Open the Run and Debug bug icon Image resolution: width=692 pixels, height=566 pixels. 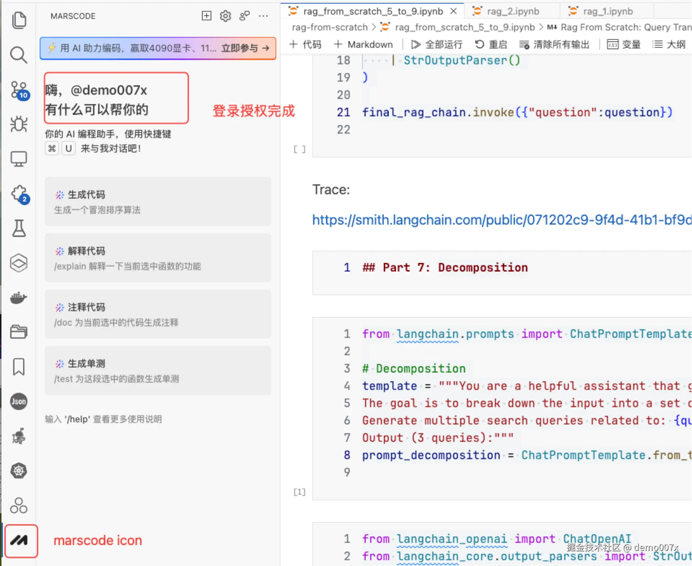(19, 124)
